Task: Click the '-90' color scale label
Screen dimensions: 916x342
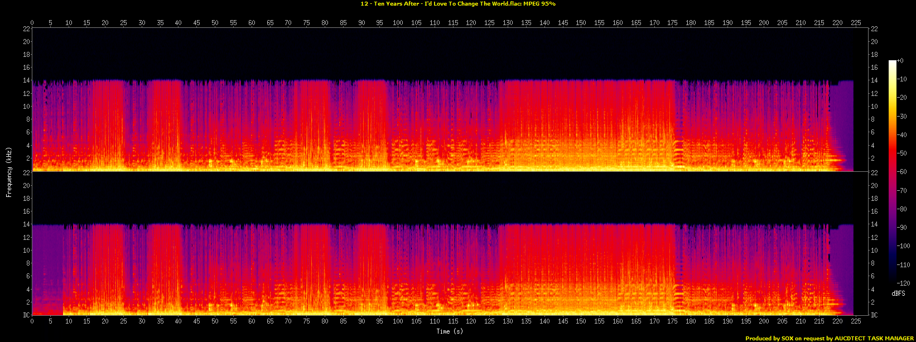Action: point(902,228)
